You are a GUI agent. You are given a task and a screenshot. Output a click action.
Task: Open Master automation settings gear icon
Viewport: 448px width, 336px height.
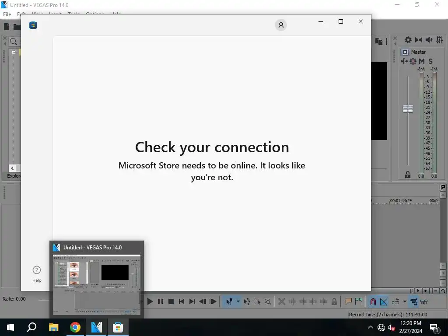(x=413, y=61)
